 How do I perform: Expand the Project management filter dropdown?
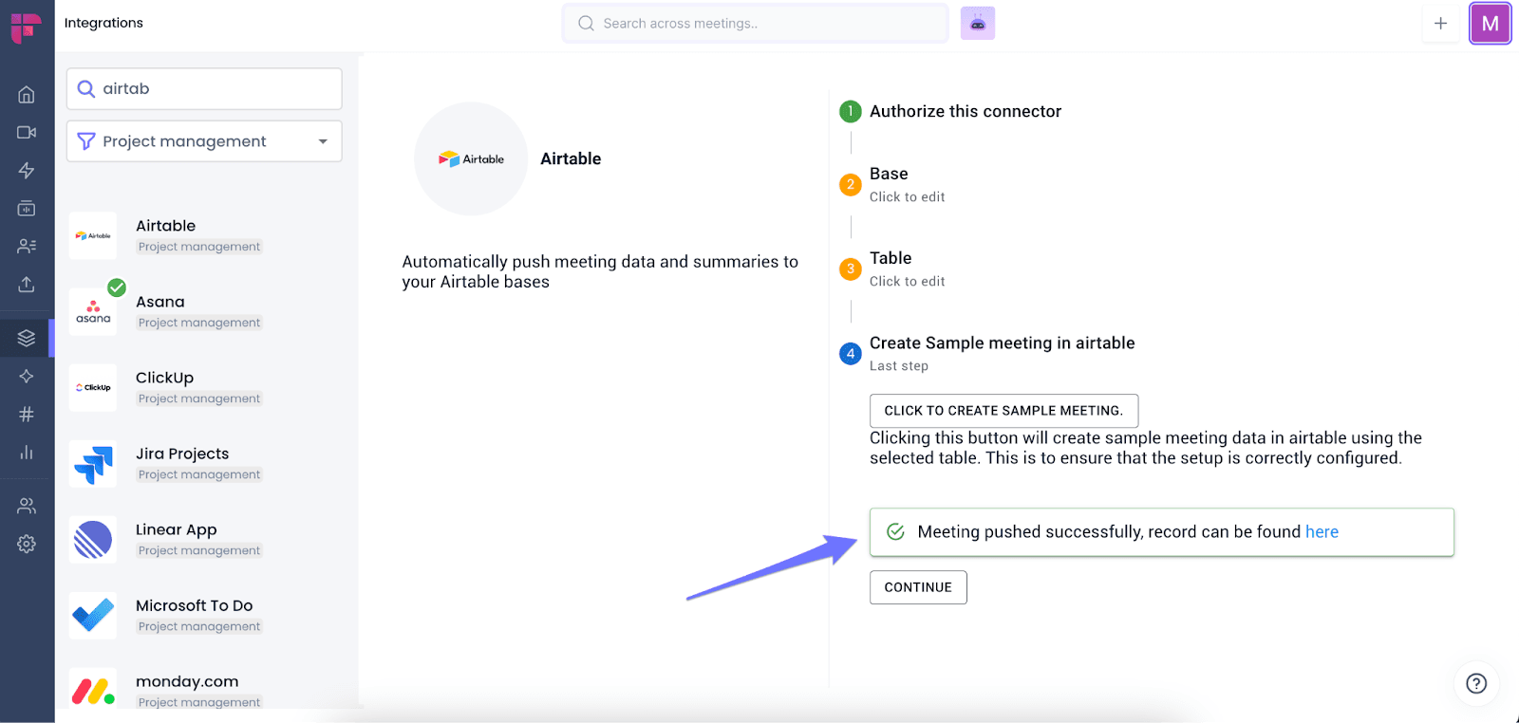click(x=204, y=141)
